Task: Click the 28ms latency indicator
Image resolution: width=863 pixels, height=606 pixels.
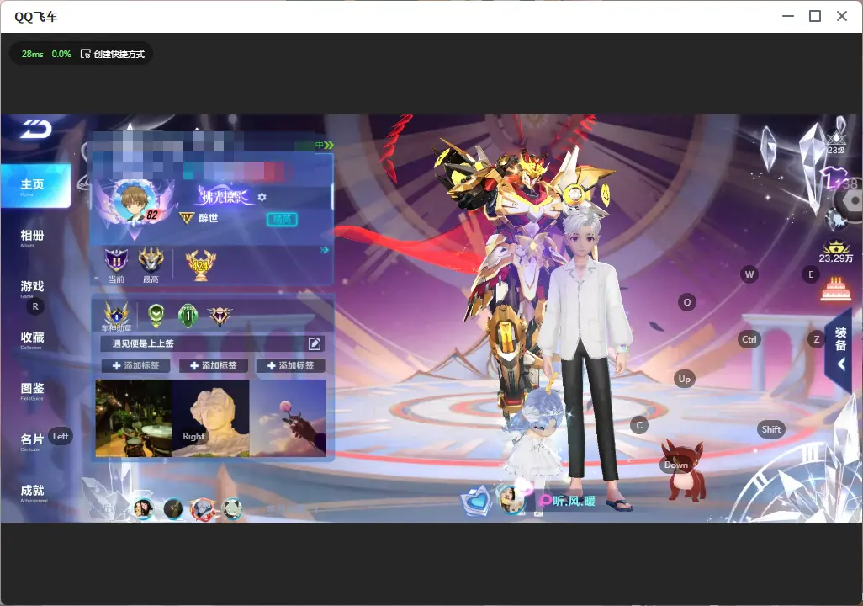Action: (x=32, y=54)
